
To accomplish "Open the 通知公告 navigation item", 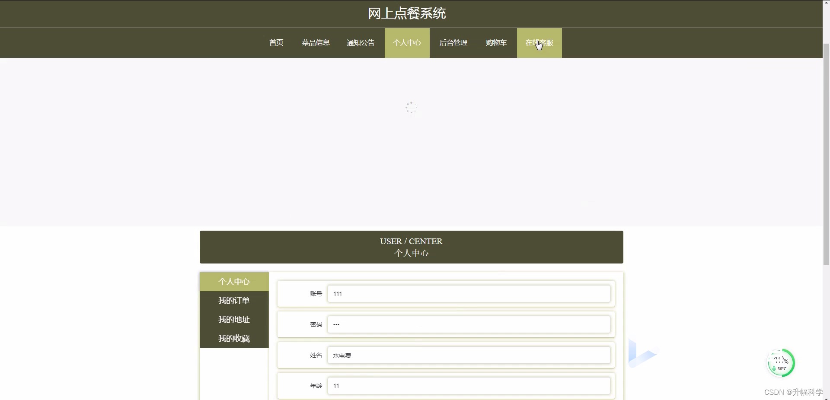I will click(361, 43).
